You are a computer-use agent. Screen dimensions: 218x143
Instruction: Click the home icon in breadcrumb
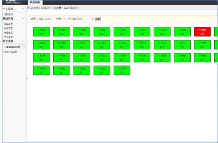pyautogui.click(x=28, y=8)
